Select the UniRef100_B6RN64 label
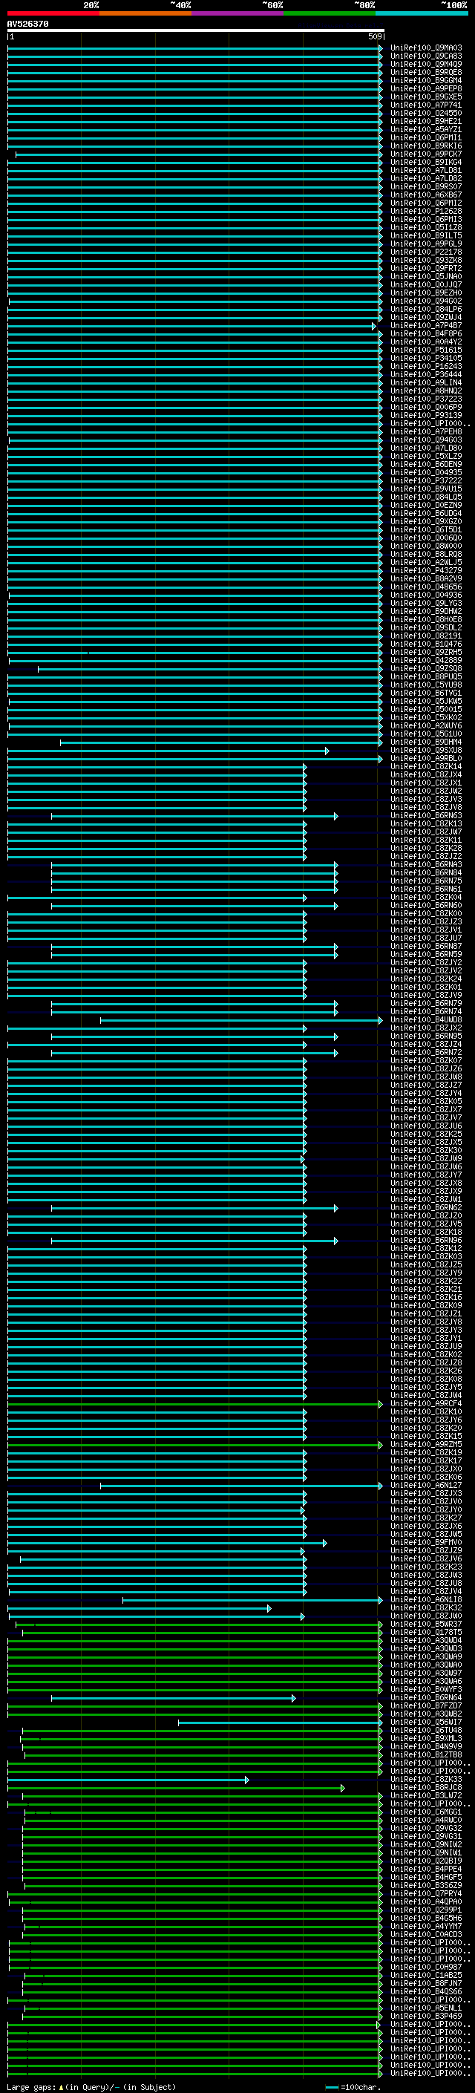The image size is (475, 2093). 426,1697
